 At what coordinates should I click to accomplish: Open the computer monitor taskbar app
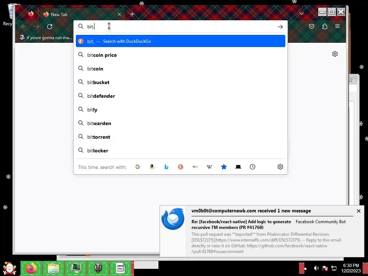pyautogui.click(x=76, y=268)
